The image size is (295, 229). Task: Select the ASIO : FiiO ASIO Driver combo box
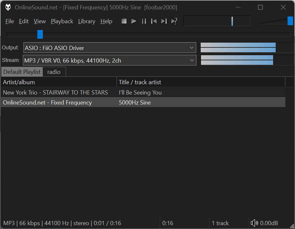pyautogui.click(x=110, y=48)
